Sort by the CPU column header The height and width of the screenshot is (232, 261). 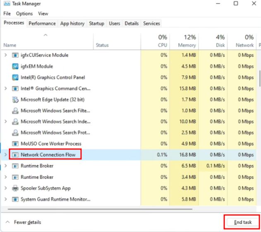155,41
